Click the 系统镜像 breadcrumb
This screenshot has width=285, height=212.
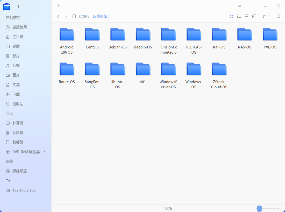[100, 17]
